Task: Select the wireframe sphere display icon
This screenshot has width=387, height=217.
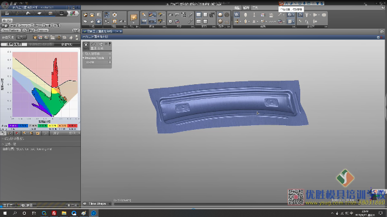Action: [x=227, y=15]
